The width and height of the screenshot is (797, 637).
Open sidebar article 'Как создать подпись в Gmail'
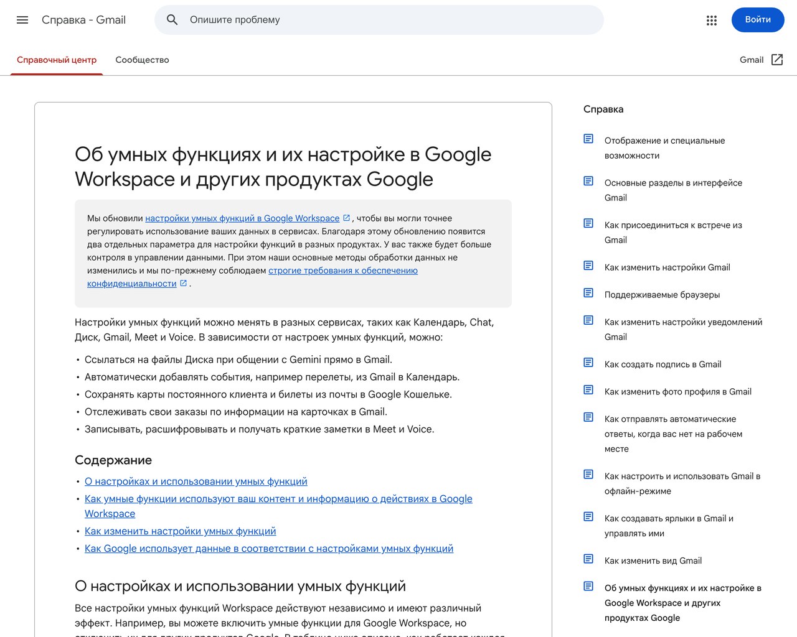(663, 365)
